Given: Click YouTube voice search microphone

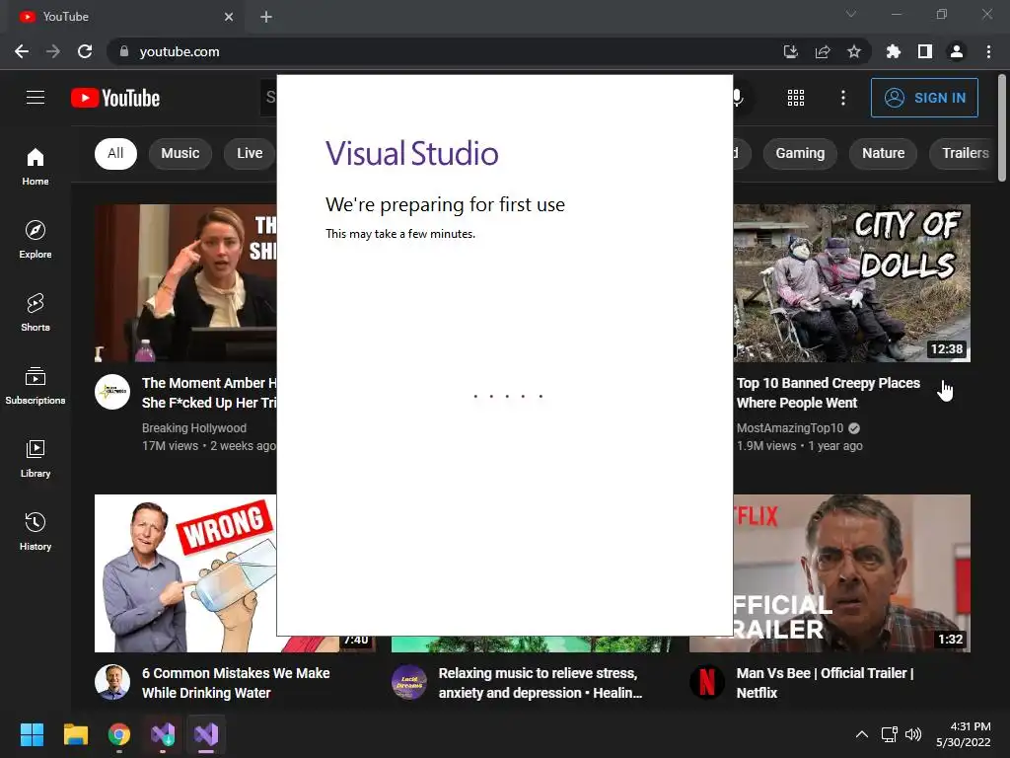Looking at the screenshot, I should click(x=738, y=98).
